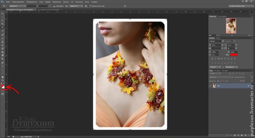Open the crop aspect ratio dropdown
Image resolution: width=255 pixels, height=138 pixels.
coord(18,6)
